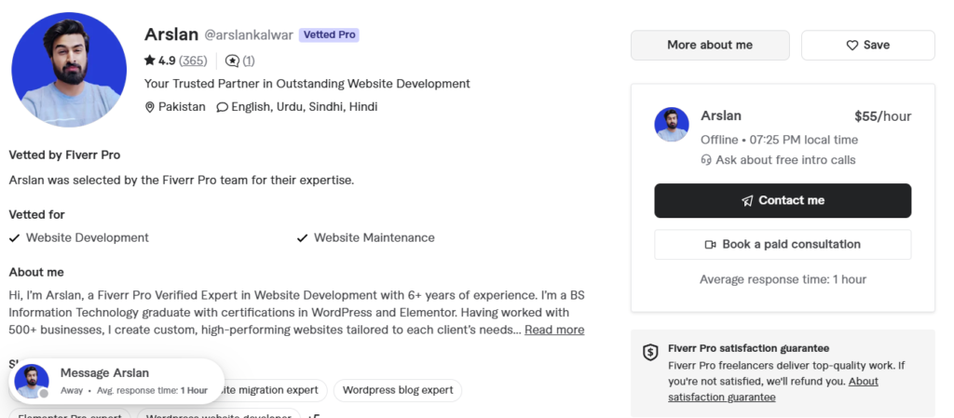
Task: Click the About me heading
Action: click(x=36, y=272)
